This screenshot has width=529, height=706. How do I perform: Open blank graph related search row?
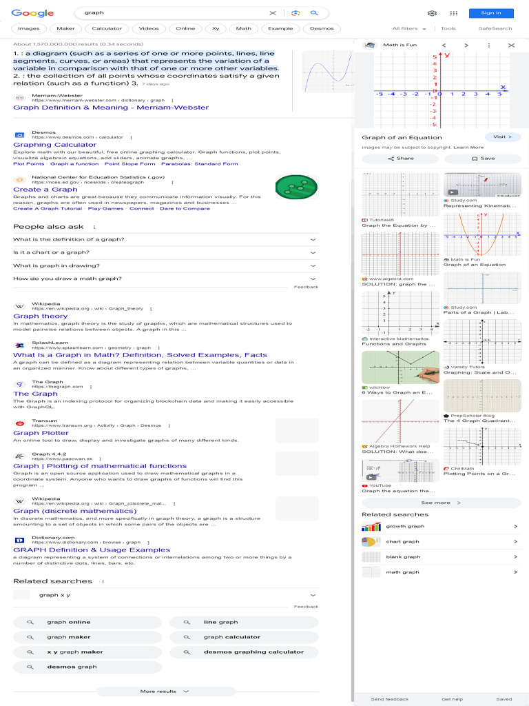pos(442,557)
